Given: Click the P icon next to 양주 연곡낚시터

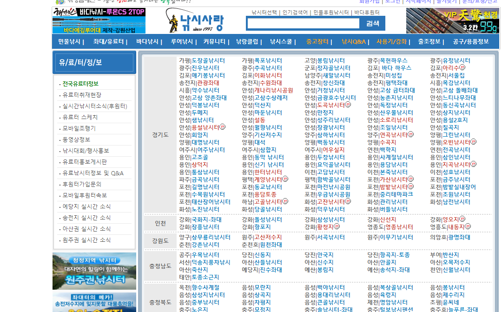Looking at the screenshot, I should pos(411,134).
